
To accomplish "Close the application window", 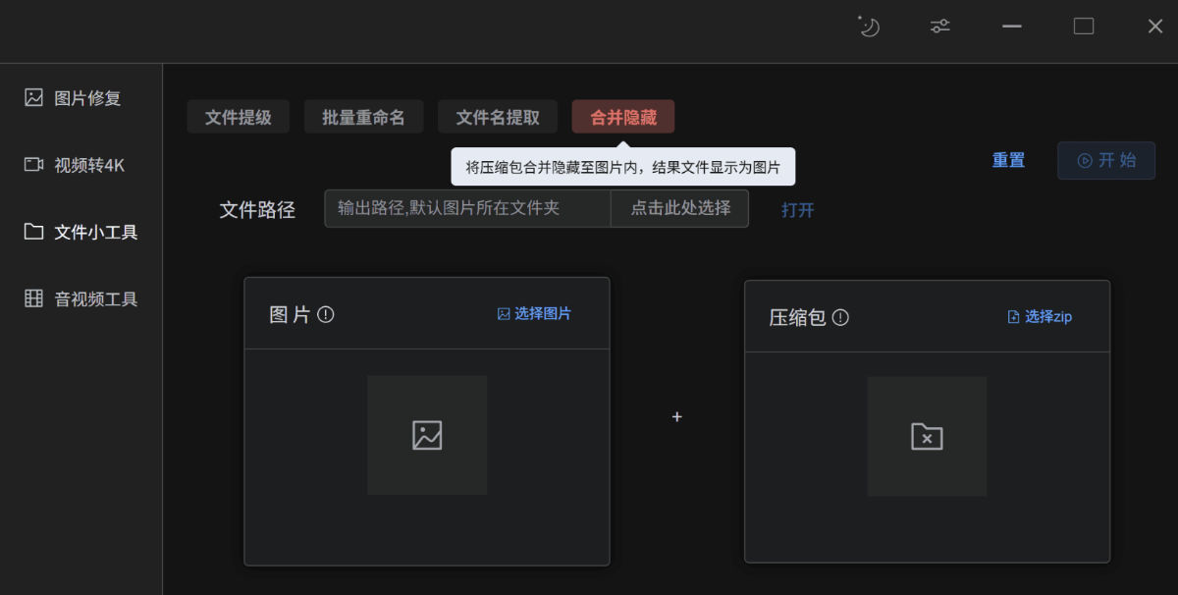I will (x=1155, y=27).
